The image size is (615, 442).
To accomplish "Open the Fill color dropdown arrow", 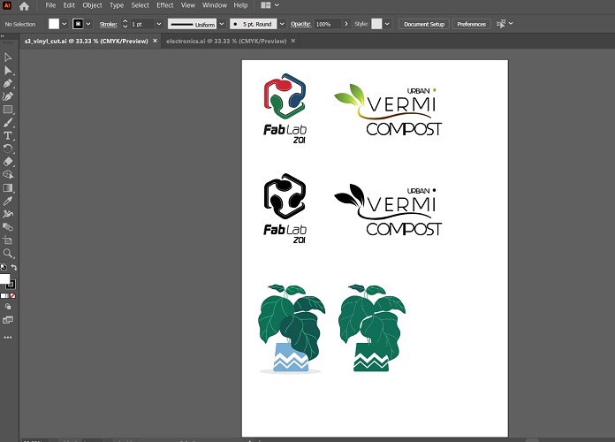I will tap(65, 24).
